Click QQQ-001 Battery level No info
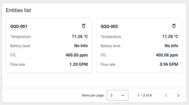 tap(81, 46)
